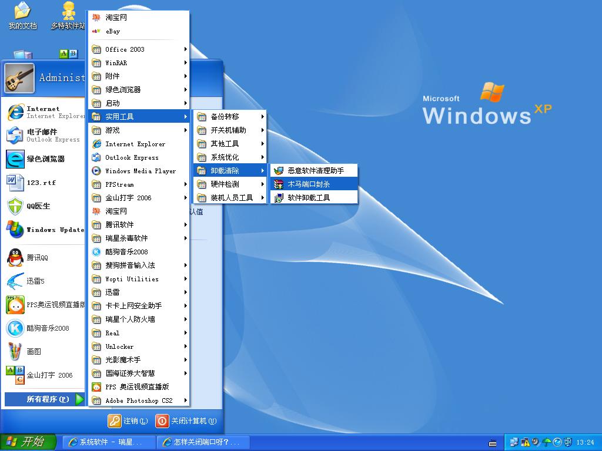602x451 pixels.
Task: Switch to 怎样关闭端口呀 taskbar window
Action: 203,442
